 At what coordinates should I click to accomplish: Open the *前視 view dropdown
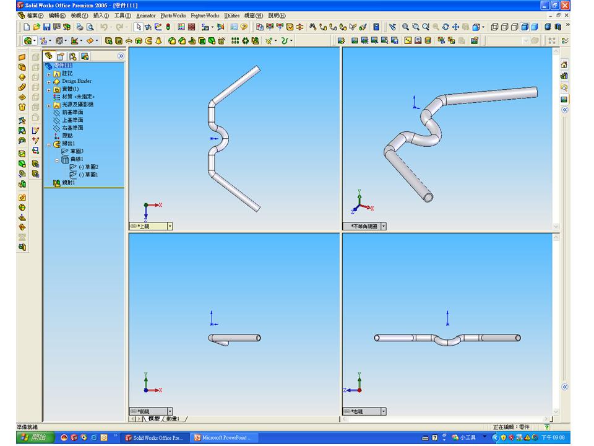170,411
